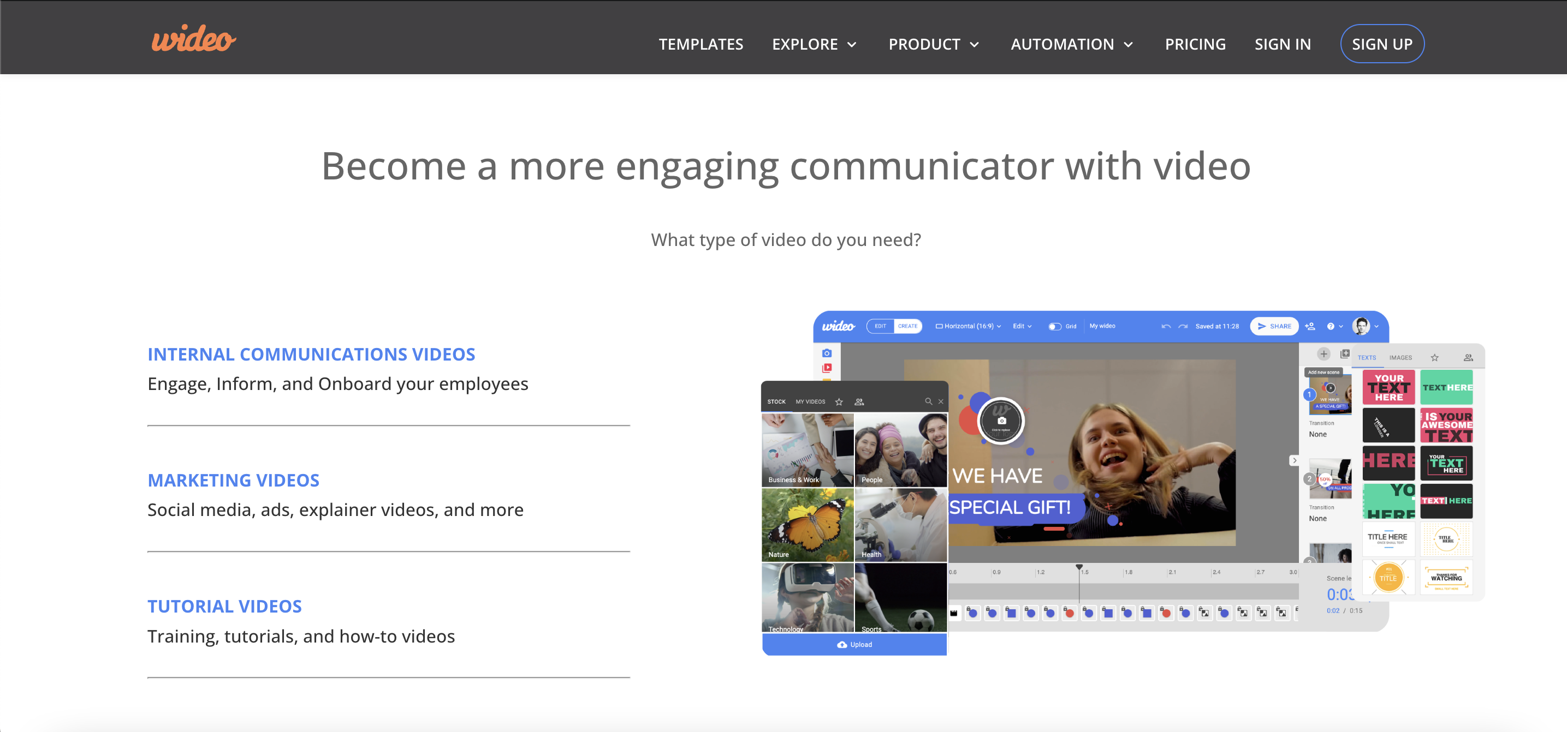This screenshot has width=1567, height=732.
Task: Open the editor's Edit dropdown menu
Action: point(1022,326)
